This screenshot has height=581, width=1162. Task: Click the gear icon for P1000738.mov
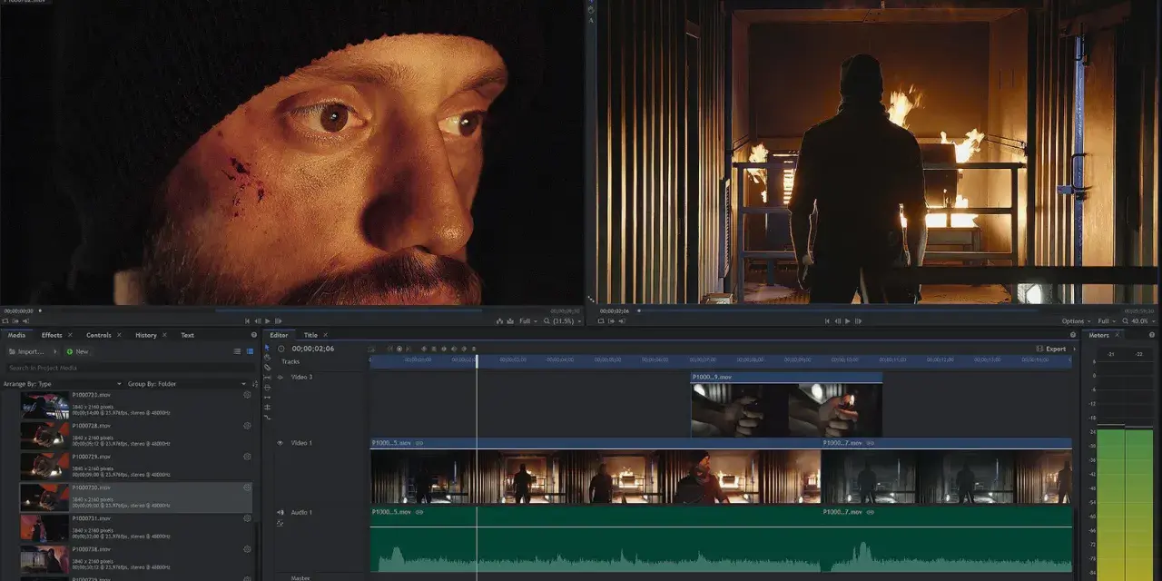click(x=247, y=549)
